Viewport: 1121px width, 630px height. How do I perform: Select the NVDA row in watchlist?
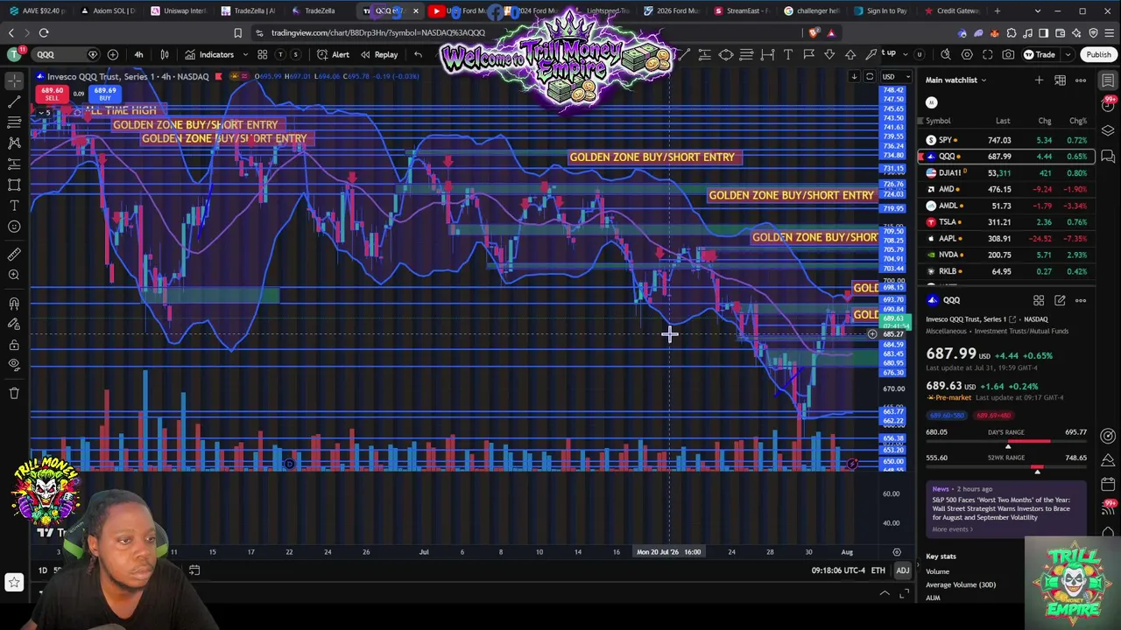pyautogui.click(x=1005, y=255)
